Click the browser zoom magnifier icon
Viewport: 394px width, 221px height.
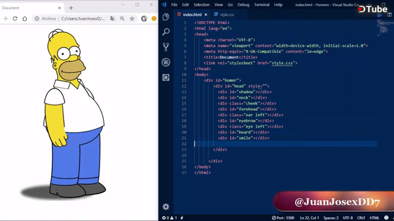pyautogui.click(x=122, y=18)
